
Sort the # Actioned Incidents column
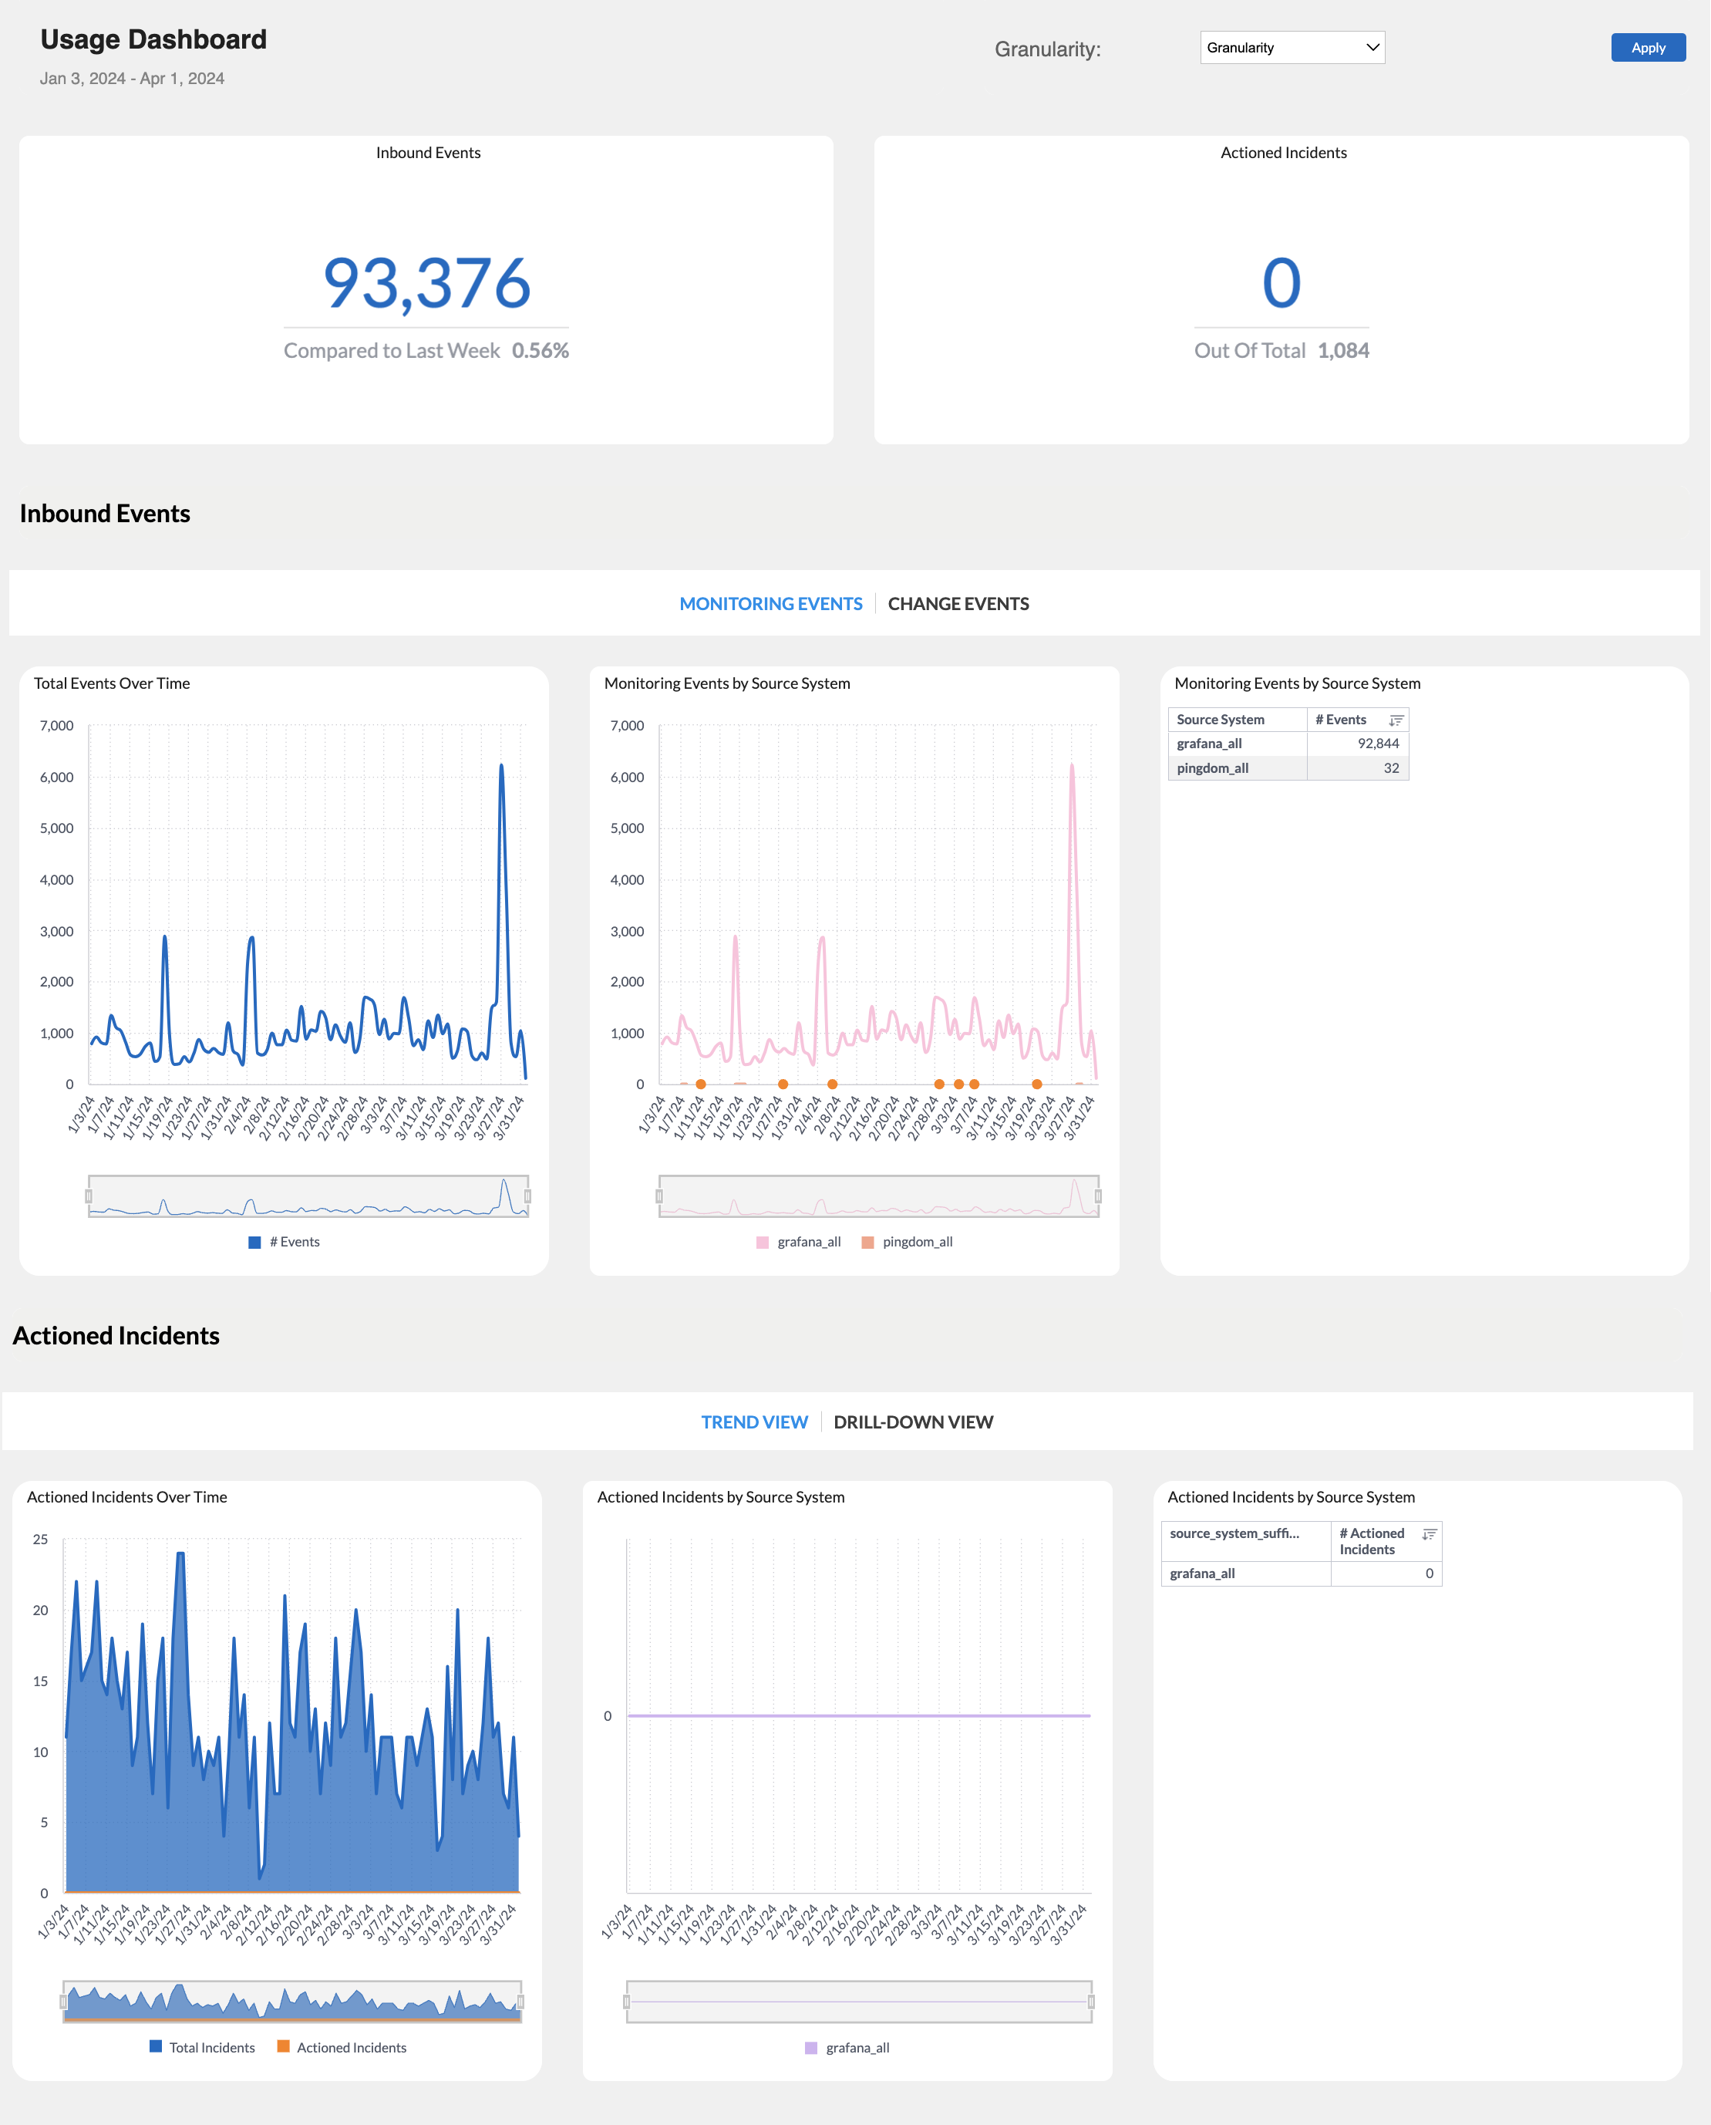coord(1429,1534)
